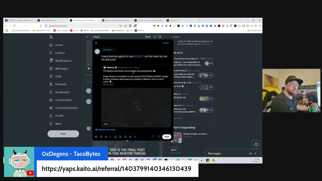Open Grok in the sidebar
The image size is (322, 181).
pos(55,76)
